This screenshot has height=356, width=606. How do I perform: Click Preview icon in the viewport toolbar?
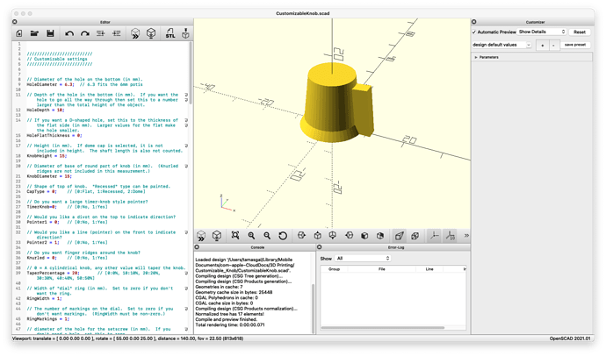coord(201,236)
